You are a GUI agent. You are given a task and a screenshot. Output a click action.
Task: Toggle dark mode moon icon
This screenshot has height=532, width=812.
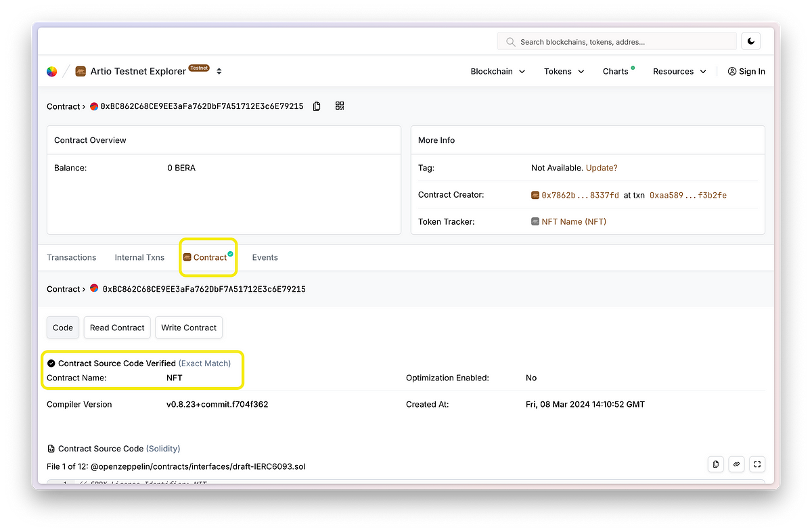751,41
